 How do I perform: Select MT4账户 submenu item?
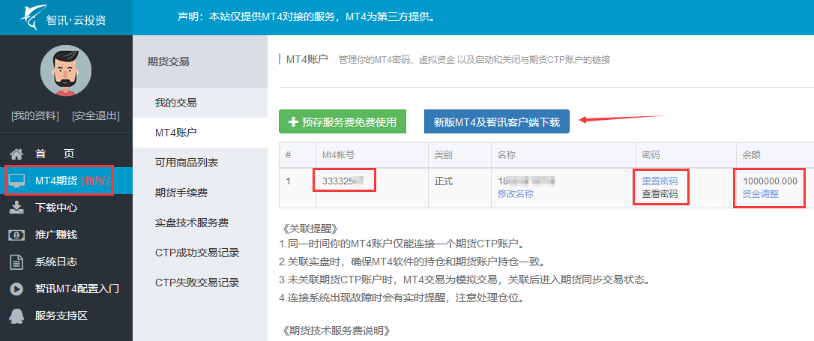coord(175,133)
